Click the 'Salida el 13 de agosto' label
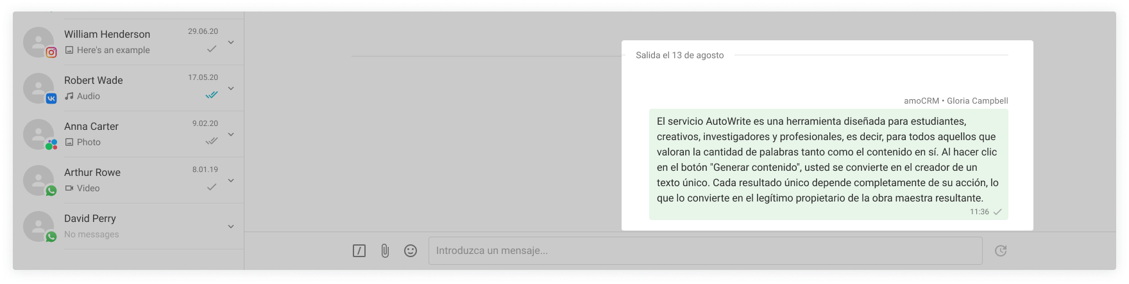Screen dimensions: 1129x284 click(x=679, y=56)
